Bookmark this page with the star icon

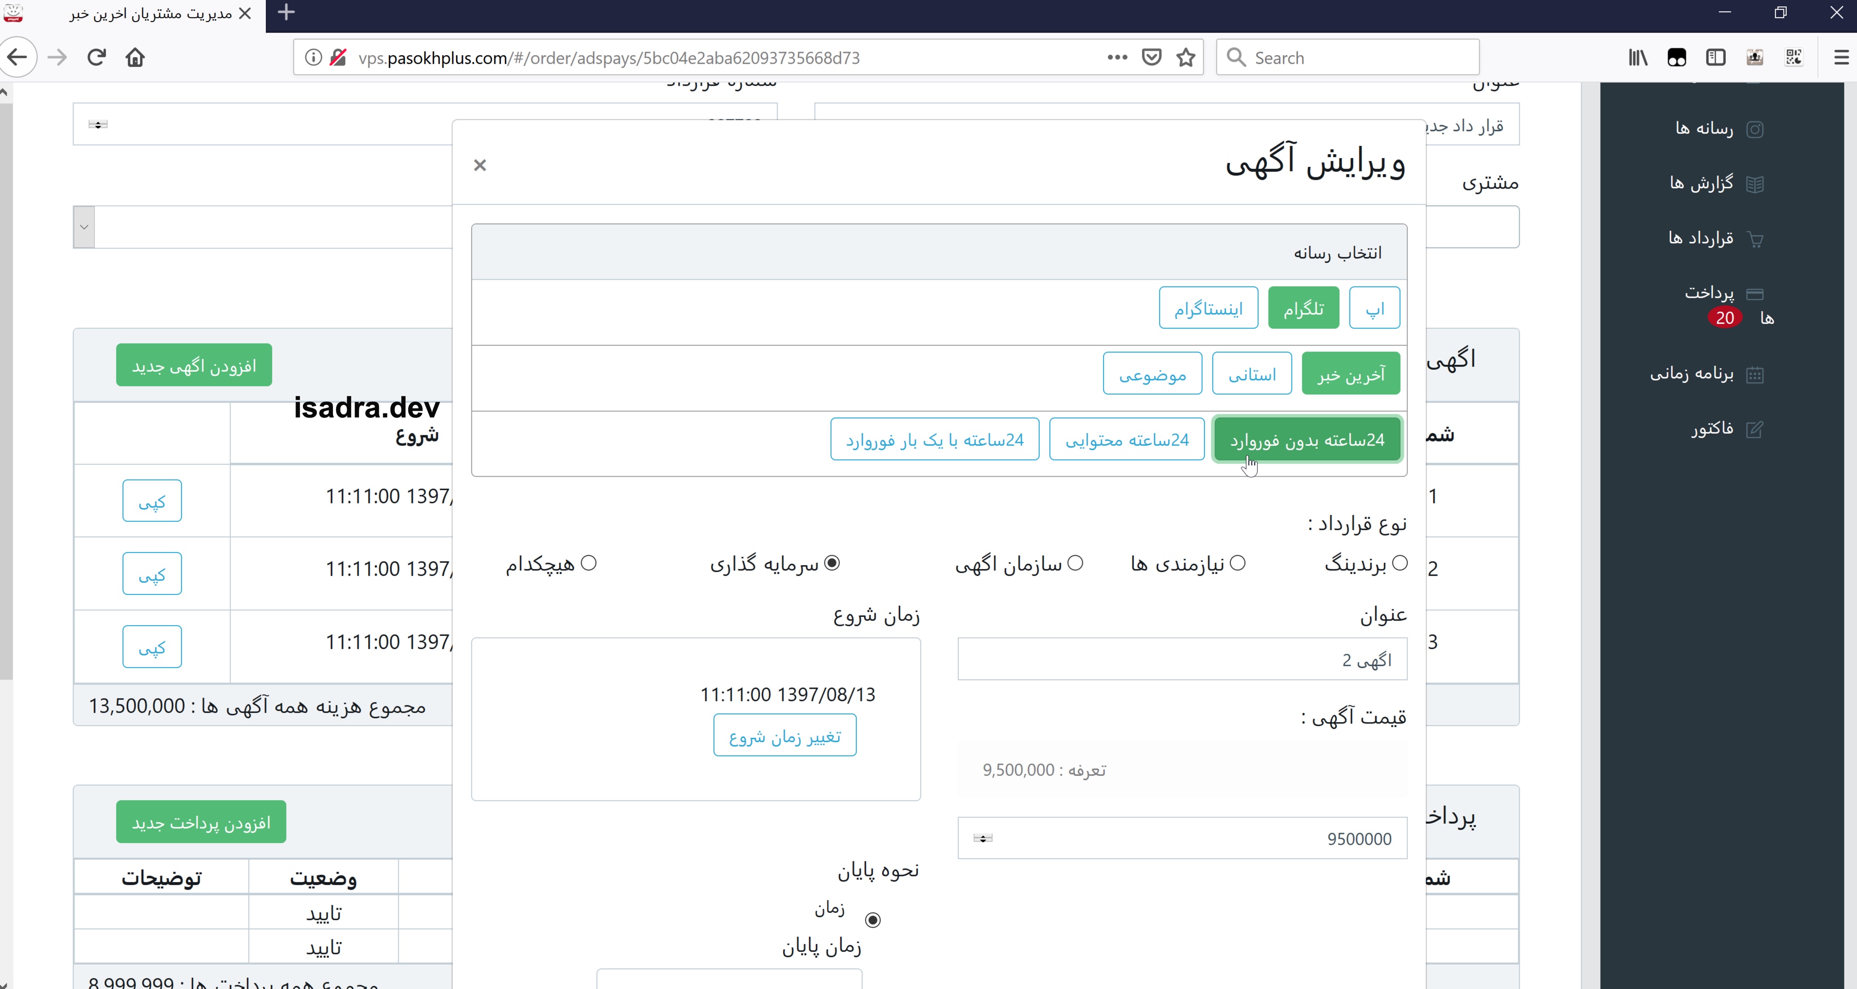point(1186,58)
